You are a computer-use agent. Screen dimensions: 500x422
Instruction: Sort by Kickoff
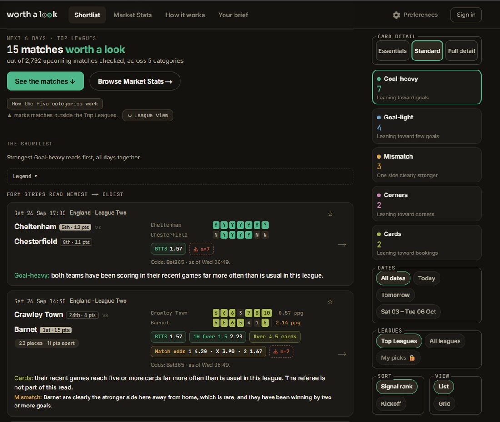pos(391,404)
